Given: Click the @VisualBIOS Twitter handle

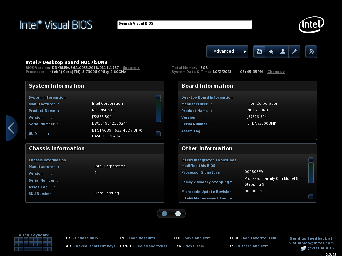Looking at the screenshot, I should coord(321,248).
